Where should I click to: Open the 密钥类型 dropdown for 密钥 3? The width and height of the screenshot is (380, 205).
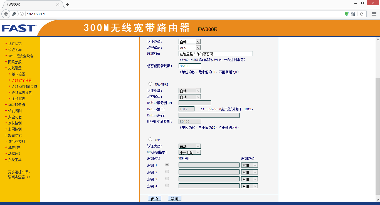250,179
